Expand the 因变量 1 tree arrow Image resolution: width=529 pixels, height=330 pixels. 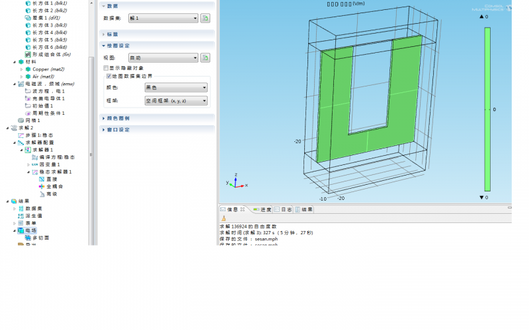[x=28, y=164]
